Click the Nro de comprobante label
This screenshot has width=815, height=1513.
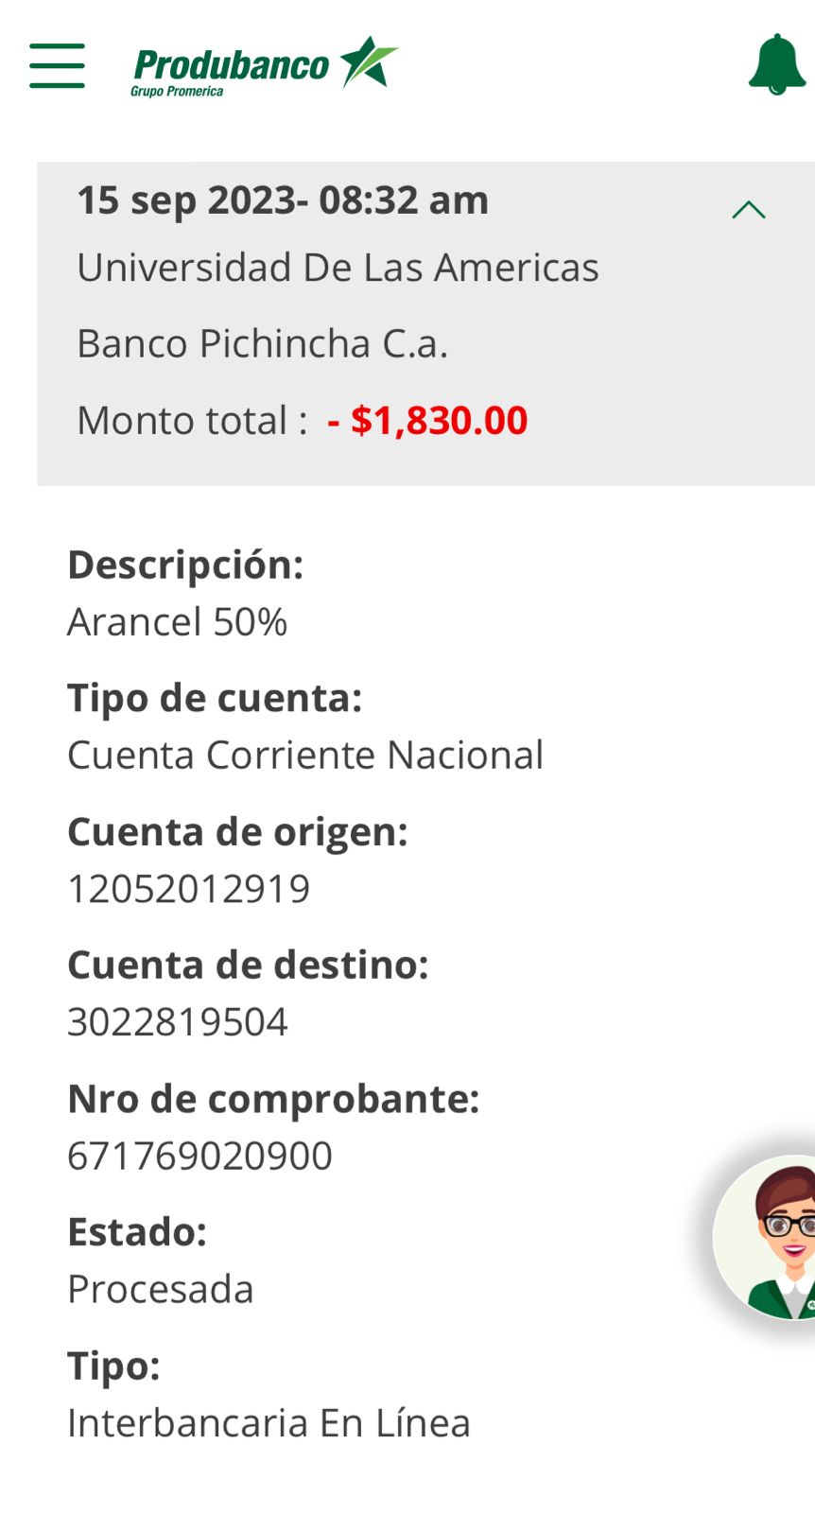coord(273,1099)
